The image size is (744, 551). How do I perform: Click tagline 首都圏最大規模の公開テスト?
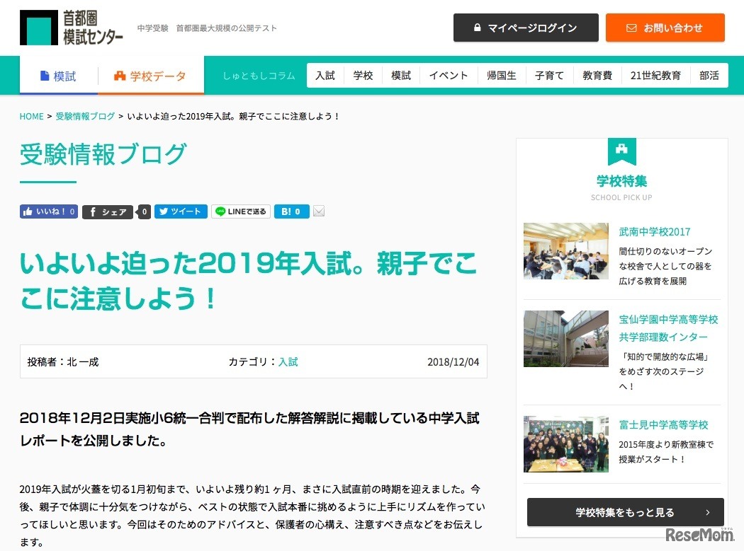(226, 28)
